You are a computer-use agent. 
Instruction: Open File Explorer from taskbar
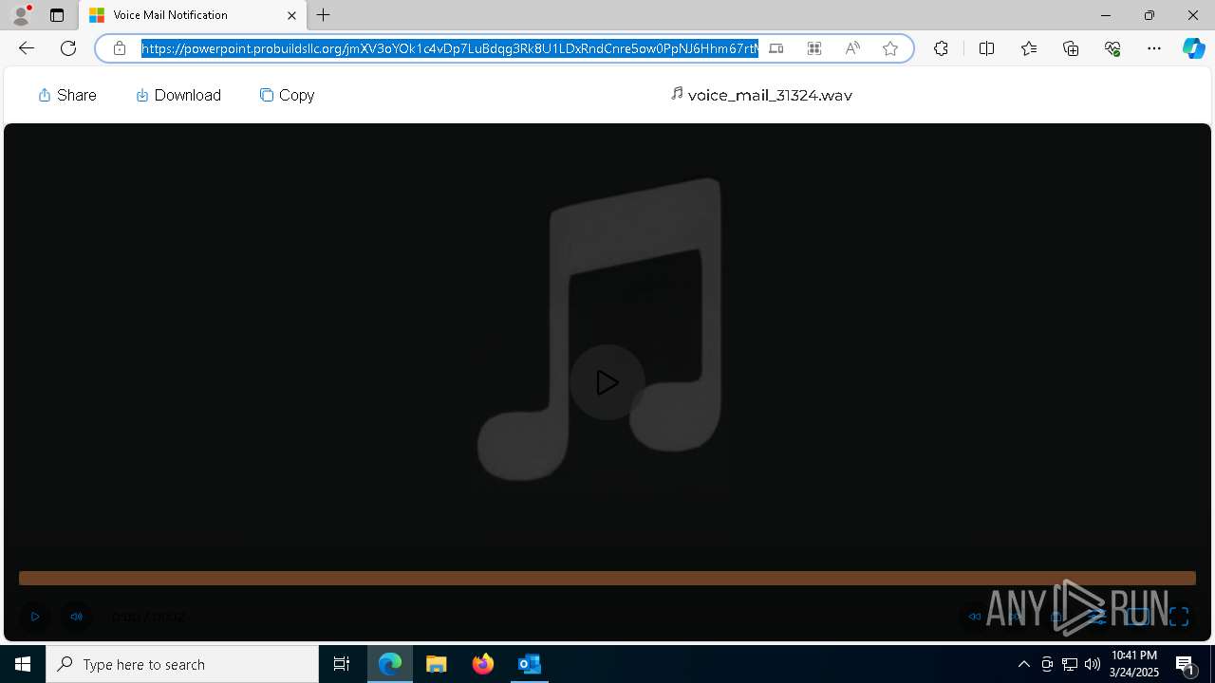(437, 664)
